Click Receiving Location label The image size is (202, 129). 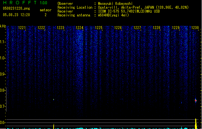tap(75, 7)
